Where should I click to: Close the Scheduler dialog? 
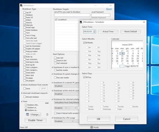point(144,22)
